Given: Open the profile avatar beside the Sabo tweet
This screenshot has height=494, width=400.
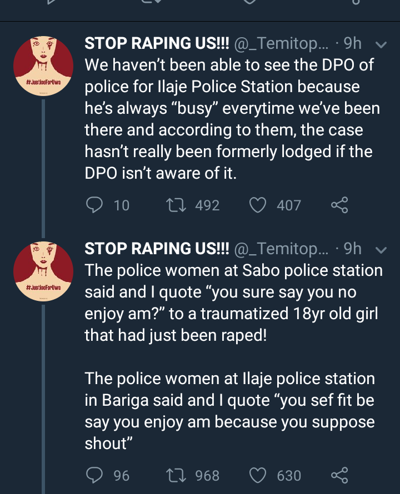Looking at the screenshot, I should point(43,274).
